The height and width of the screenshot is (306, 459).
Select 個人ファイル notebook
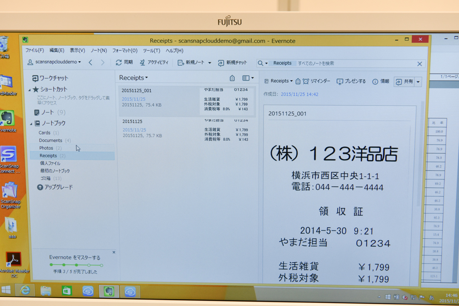[50, 163]
